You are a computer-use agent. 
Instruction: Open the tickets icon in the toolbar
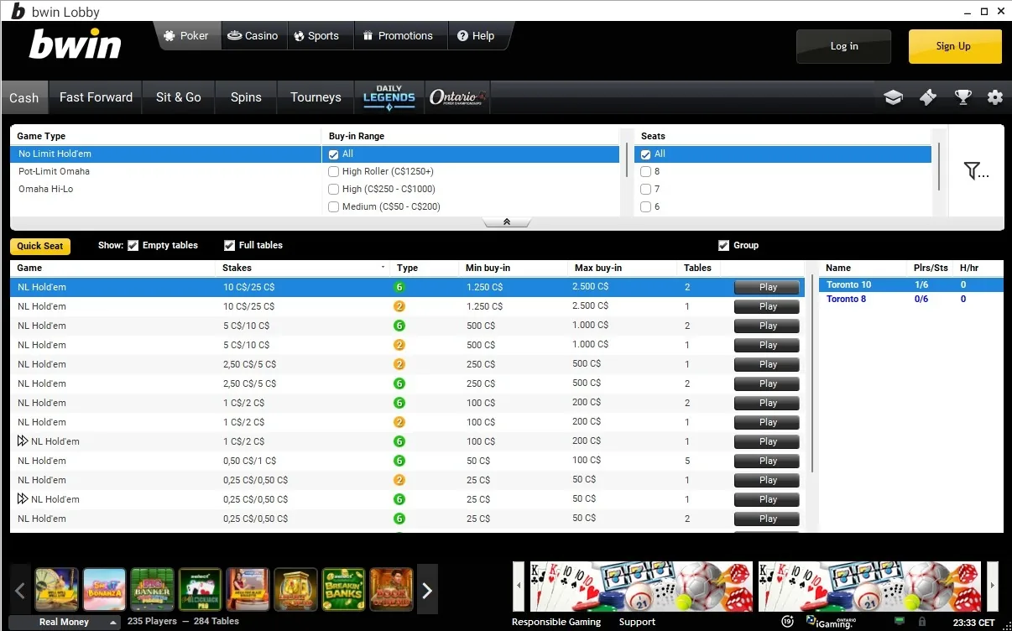click(x=927, y=97)
